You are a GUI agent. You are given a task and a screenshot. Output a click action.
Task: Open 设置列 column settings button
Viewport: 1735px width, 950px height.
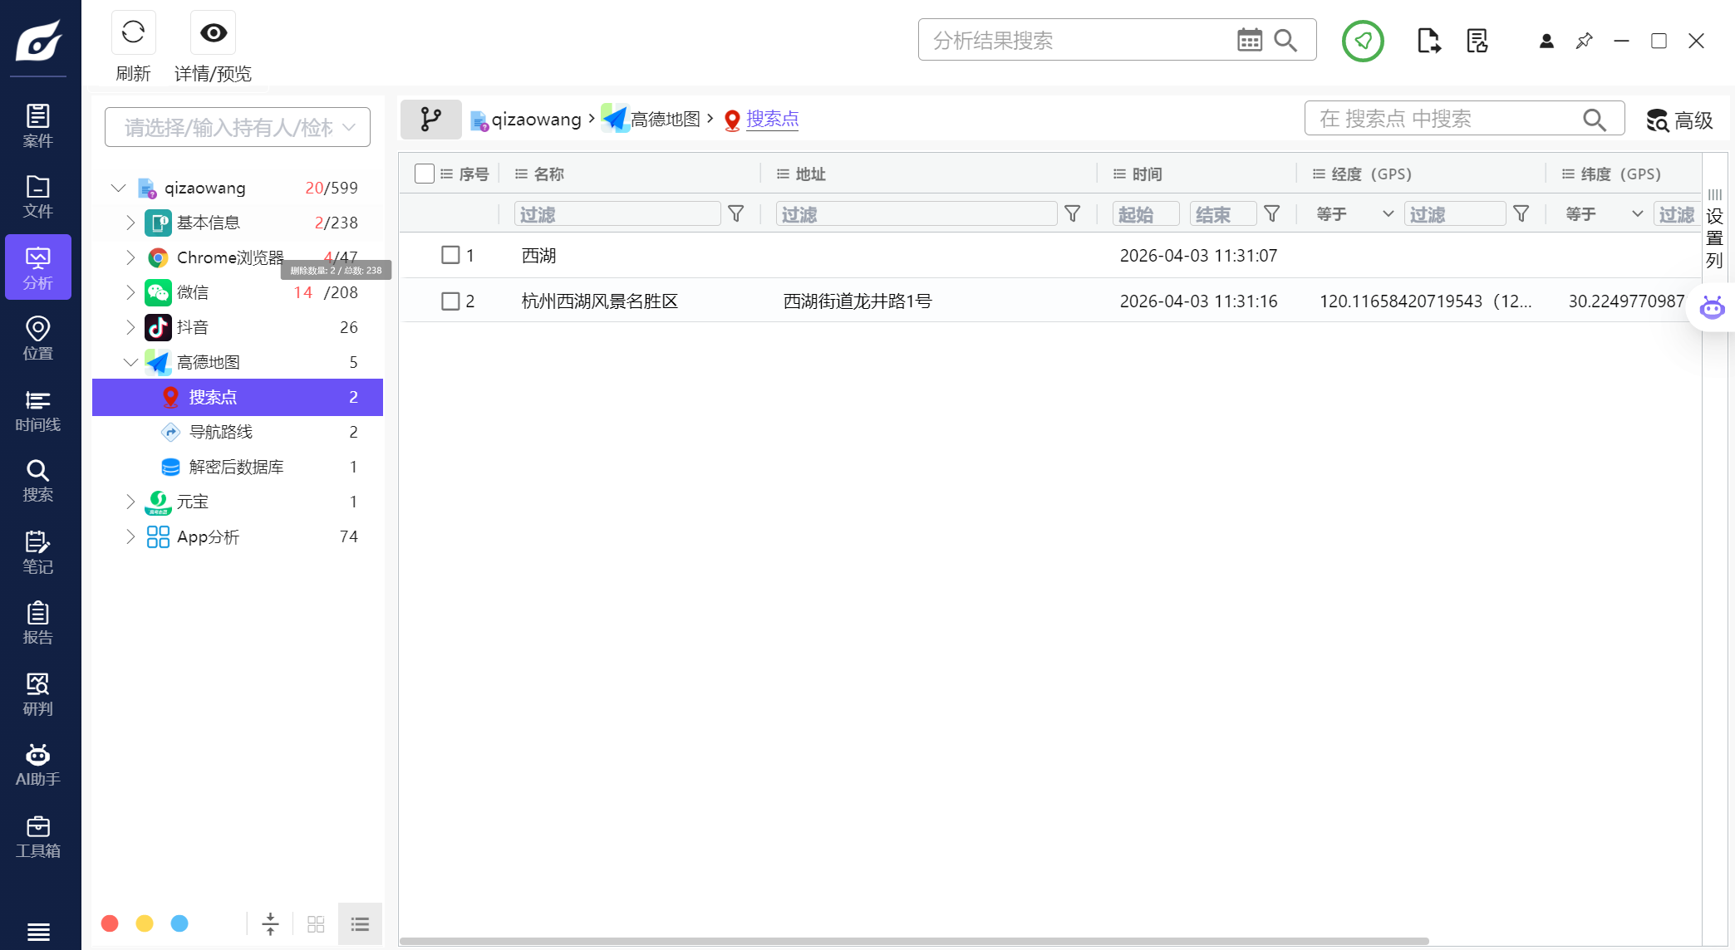click(1714, 229)
